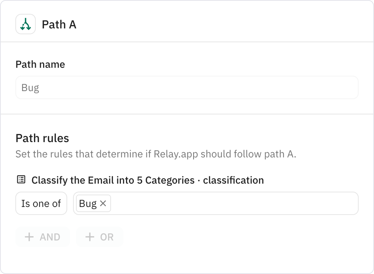This screenshot has height=274, width=374.
Task: Click the branch icon next to Path A
Action: [26, 24]
